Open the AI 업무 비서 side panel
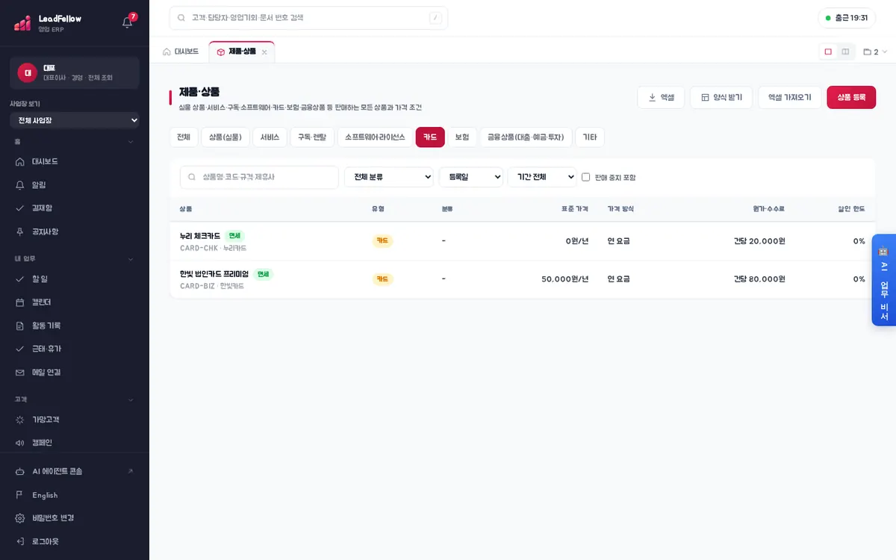Viewport: 896px width, 560px height. click(884, 280)
